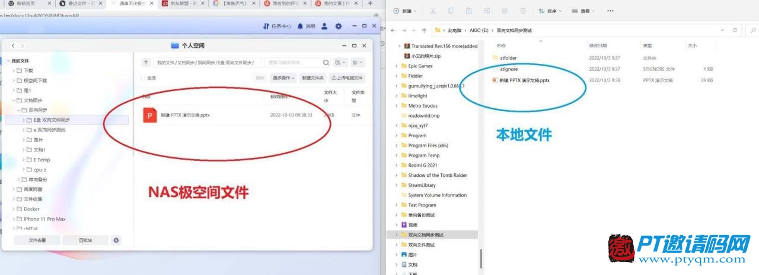Open the three-dot more menu in Explorer

610,11
